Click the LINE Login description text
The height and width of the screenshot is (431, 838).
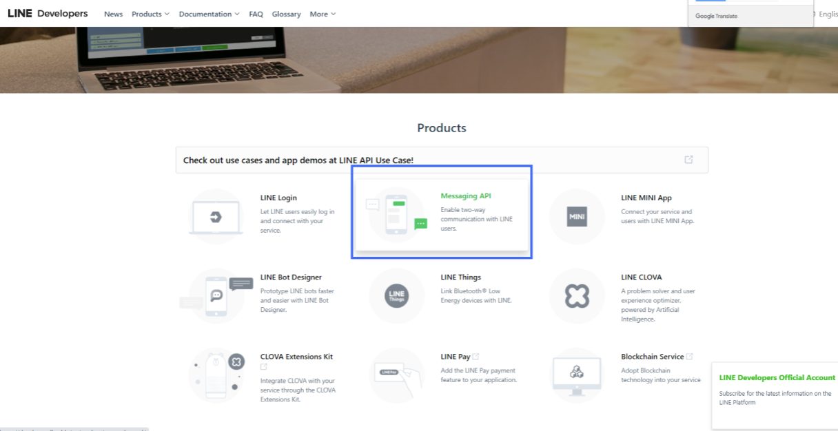(x=298, y=221)
